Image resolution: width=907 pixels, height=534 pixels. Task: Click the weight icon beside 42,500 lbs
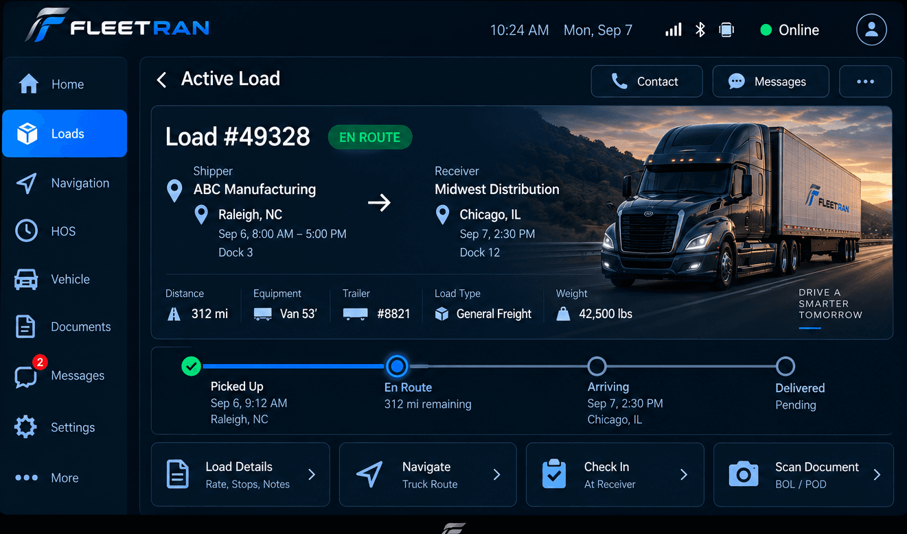[563, 314]
